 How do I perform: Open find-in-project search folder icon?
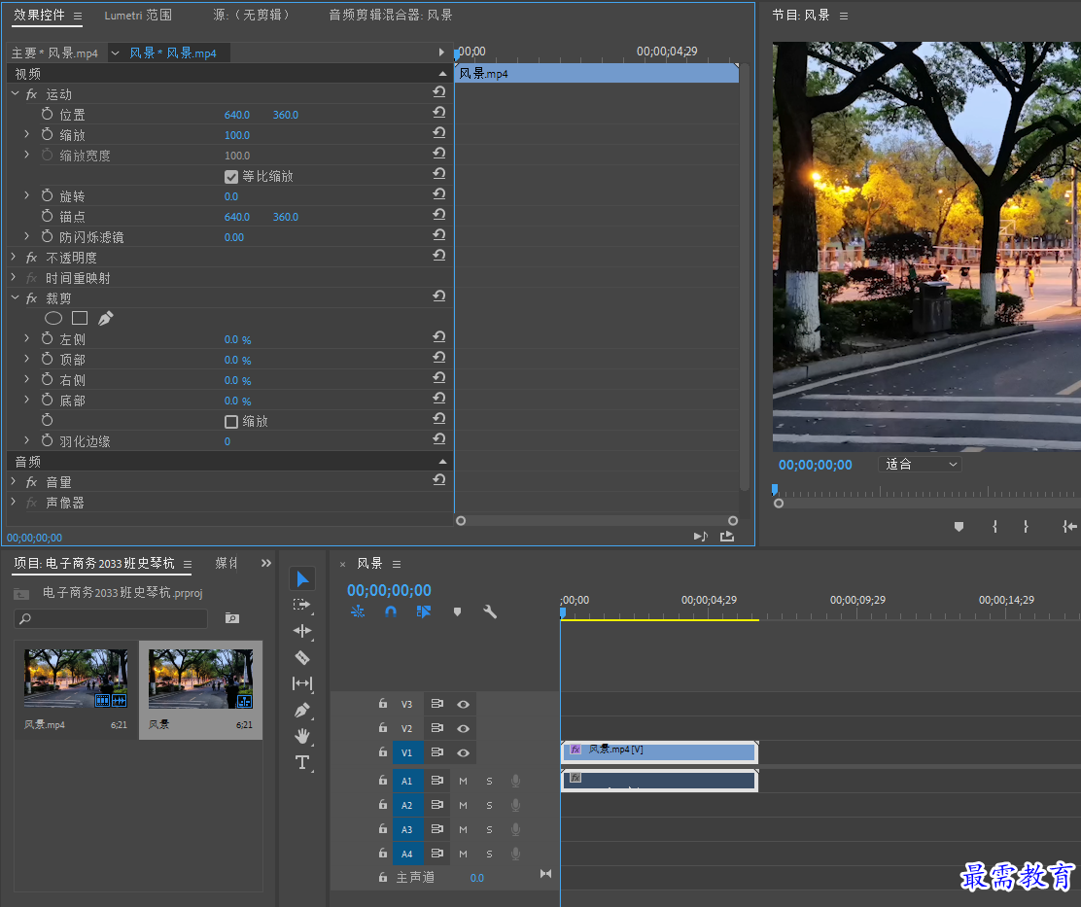point(232,618)
